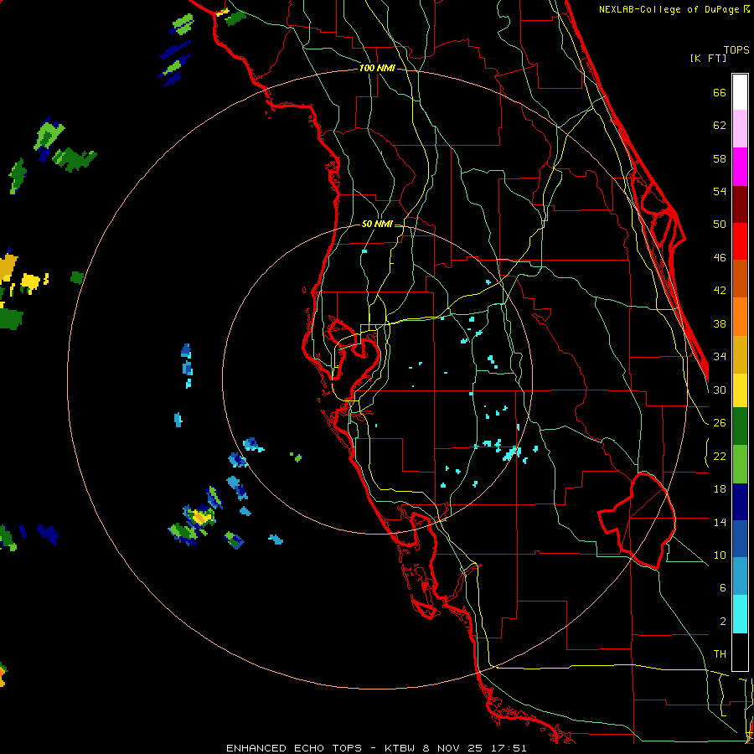Click the 30 legend number
This screenshot has height=754, width=754.
720,390
